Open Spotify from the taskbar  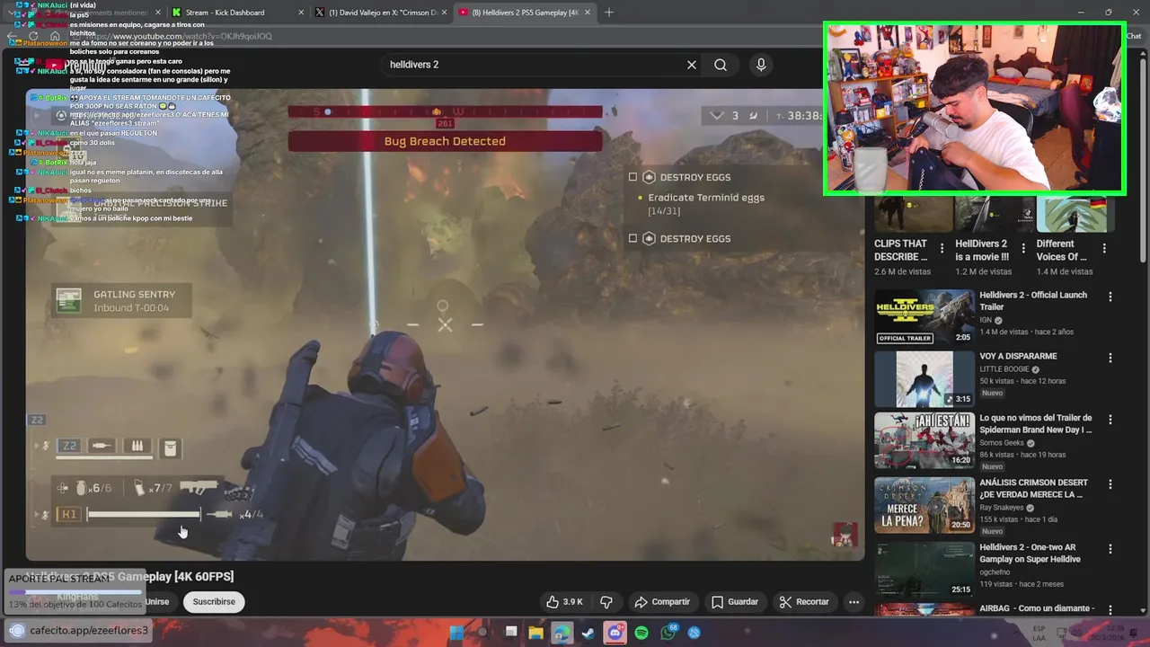[641, 633]
